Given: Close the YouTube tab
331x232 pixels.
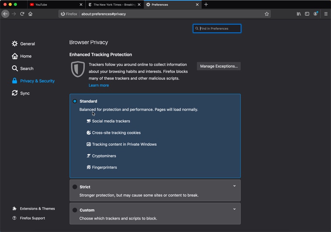Looking at the screenshot, I should click(81, 5).
